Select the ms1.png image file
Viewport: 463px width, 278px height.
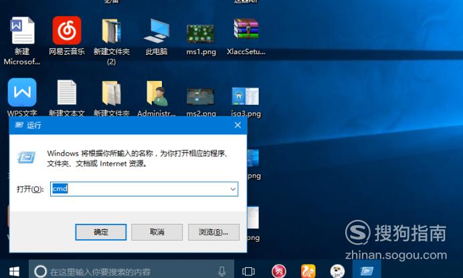201,33
